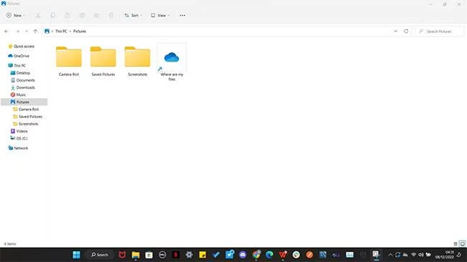Image resolution: width=467 pixels, height=262 pixels.
Task: Open the Dell app on the taskbar
Action: coord(162,255)
